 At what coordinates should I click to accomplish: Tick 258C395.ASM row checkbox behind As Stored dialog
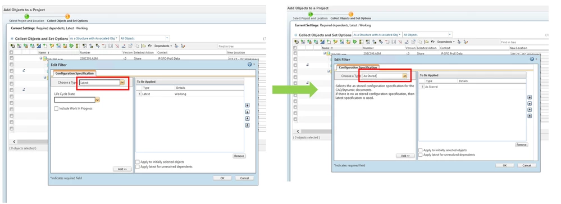[295, 53]
